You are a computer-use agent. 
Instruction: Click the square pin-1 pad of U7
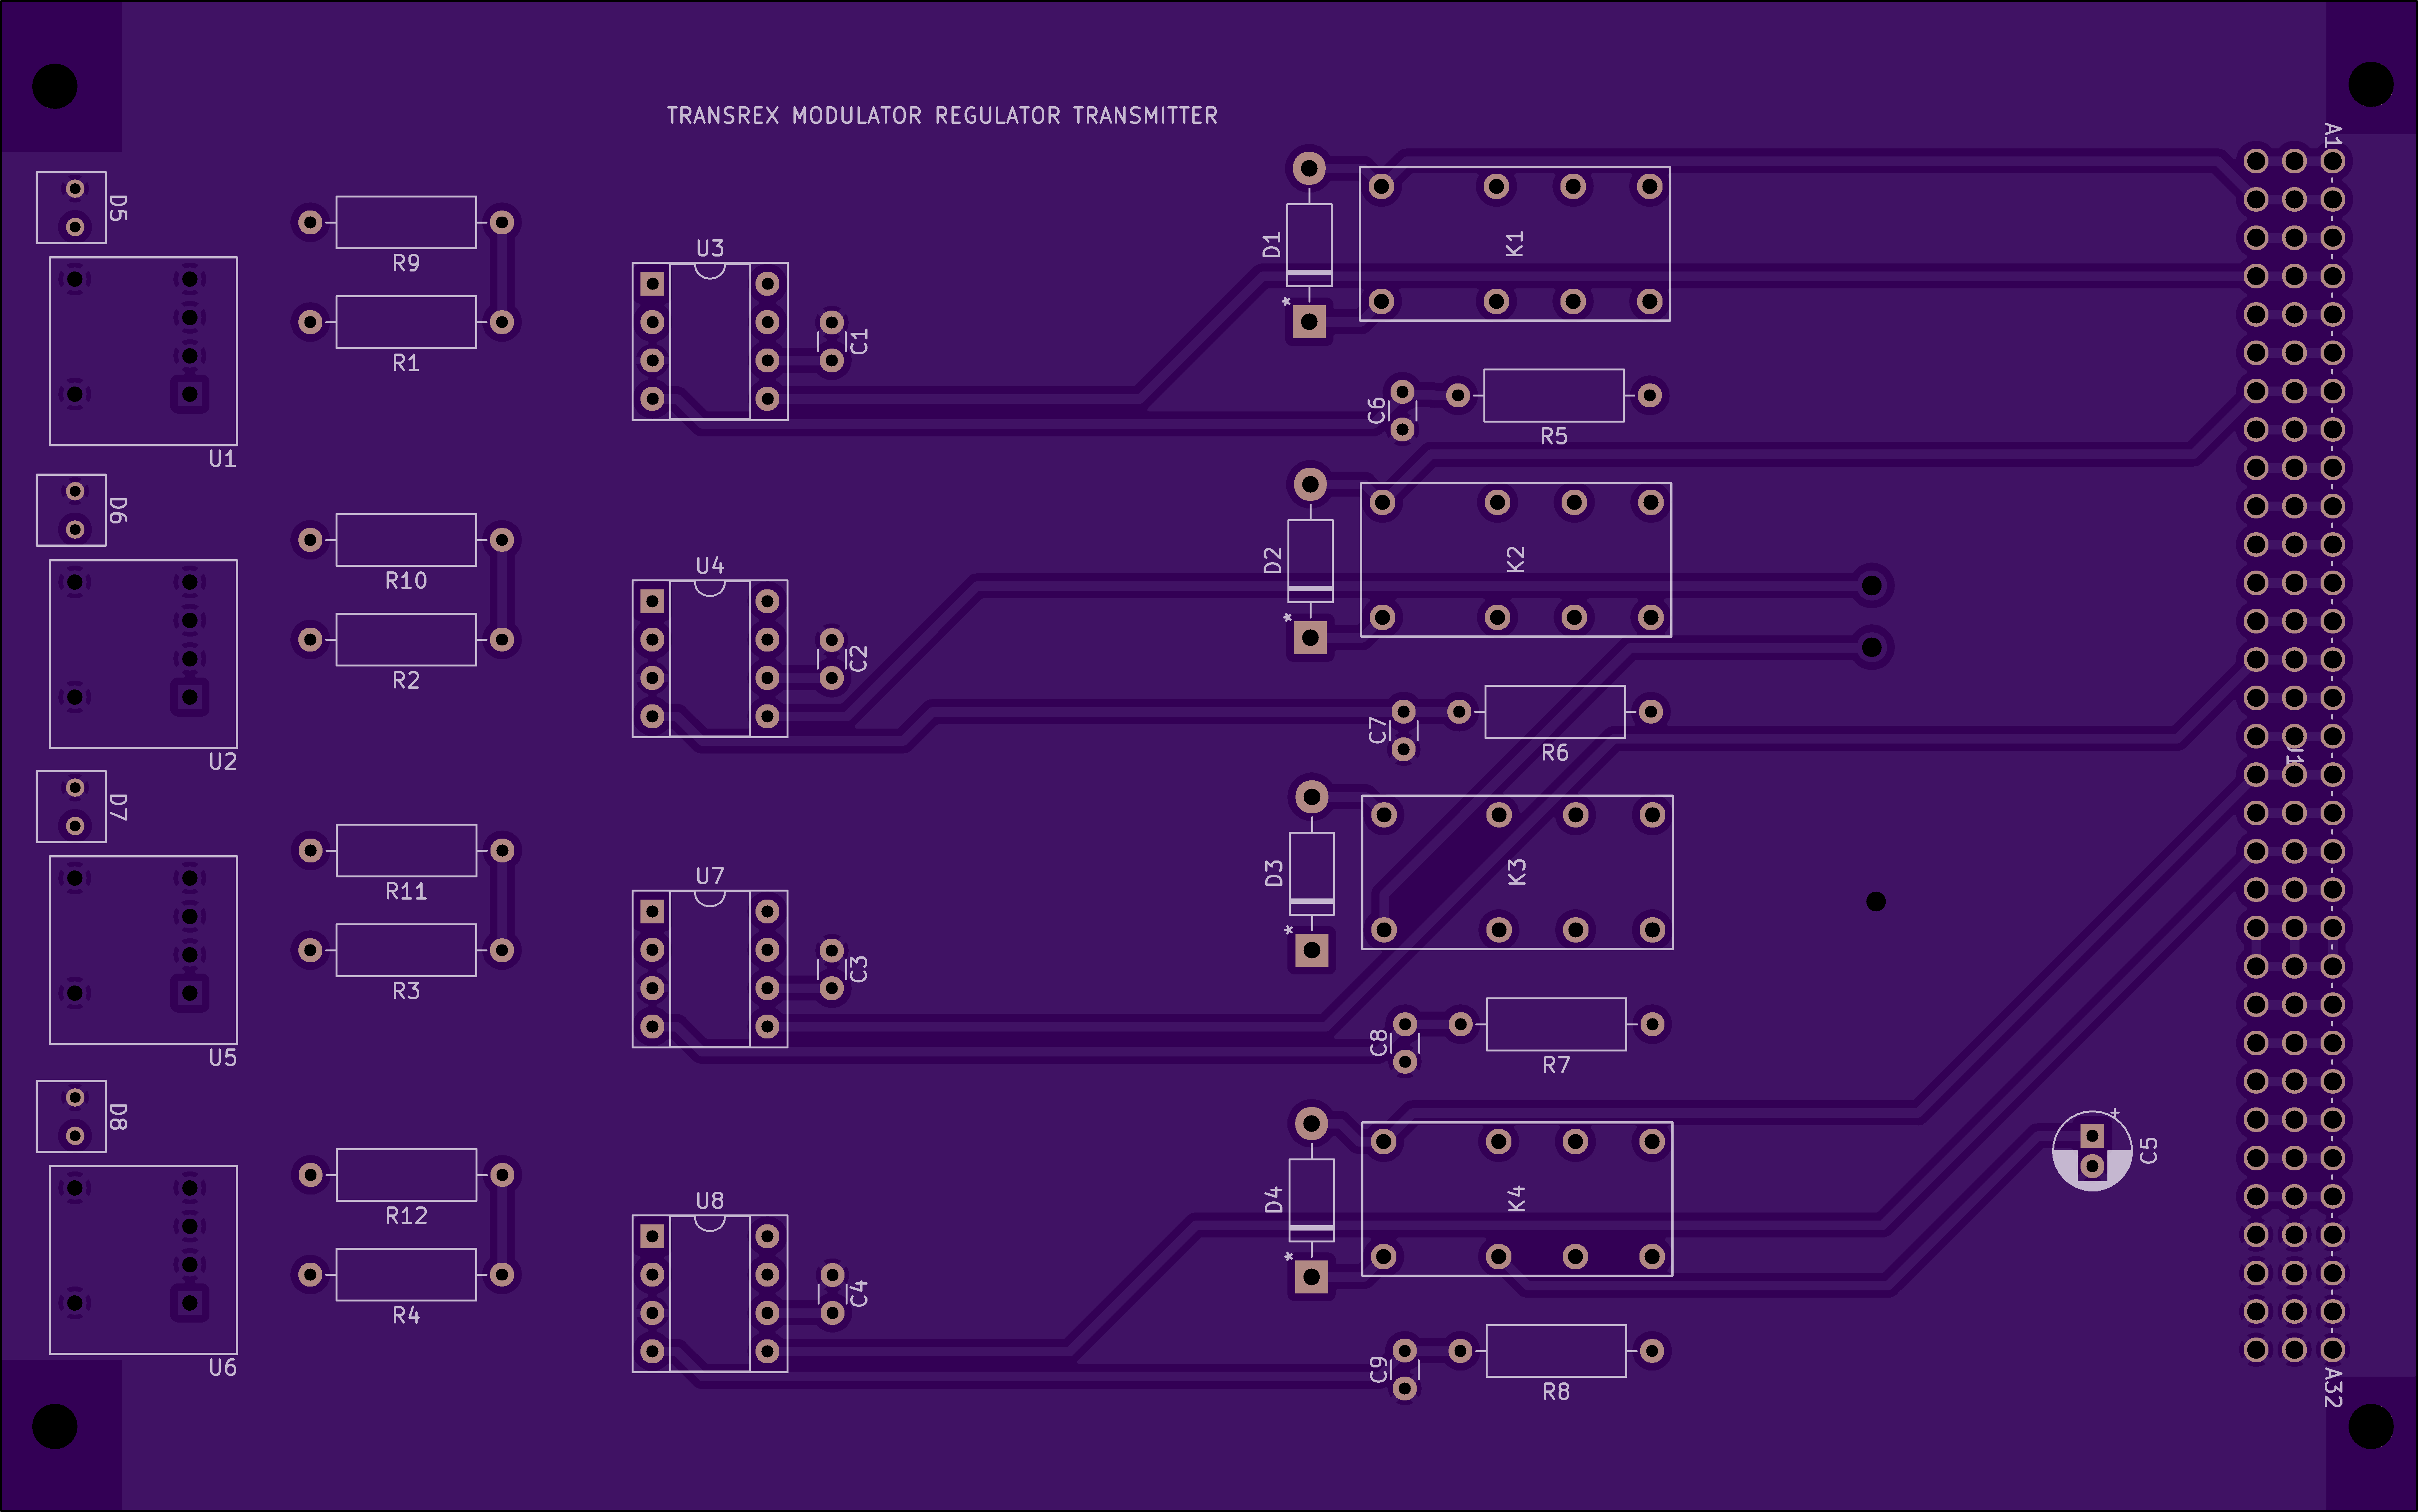click(x=652, y=912)
